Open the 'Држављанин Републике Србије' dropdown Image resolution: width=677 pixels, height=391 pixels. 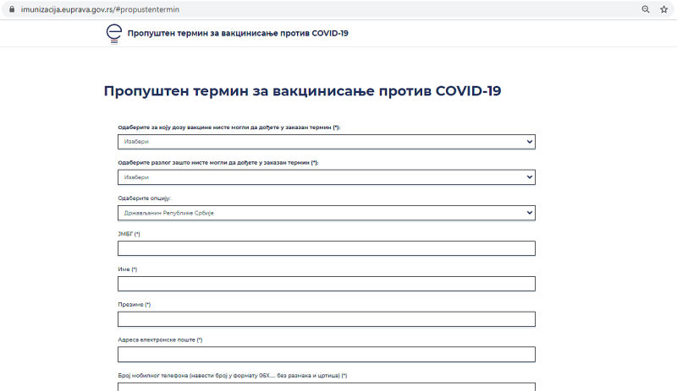click(326, 213)
